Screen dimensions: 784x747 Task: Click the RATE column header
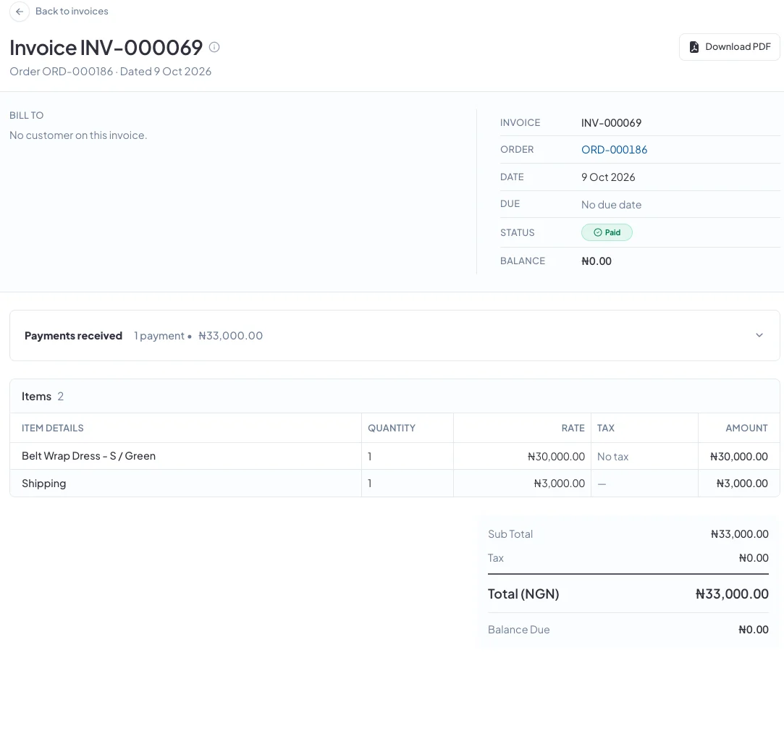[x=573, y=428]
